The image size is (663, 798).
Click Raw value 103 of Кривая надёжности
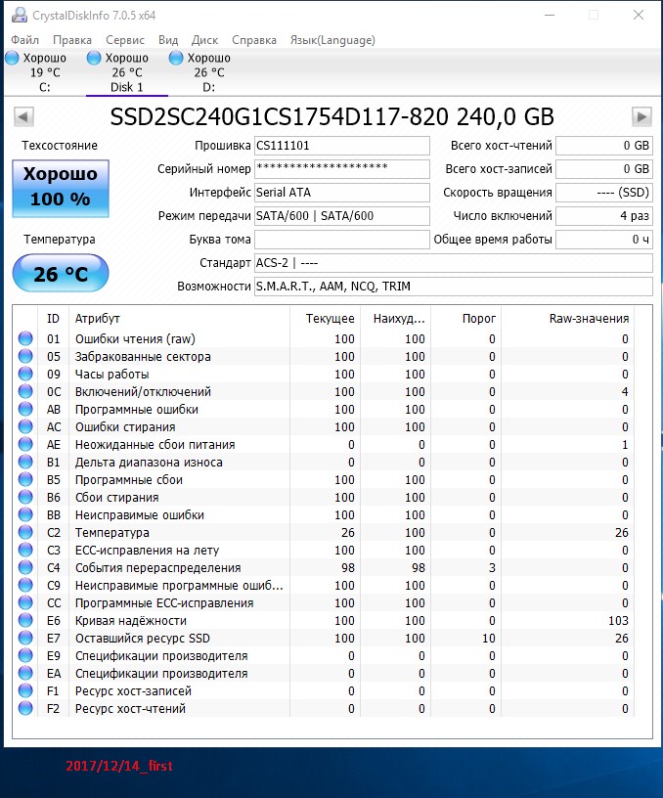pyautogui.click(x=618, y=620)
